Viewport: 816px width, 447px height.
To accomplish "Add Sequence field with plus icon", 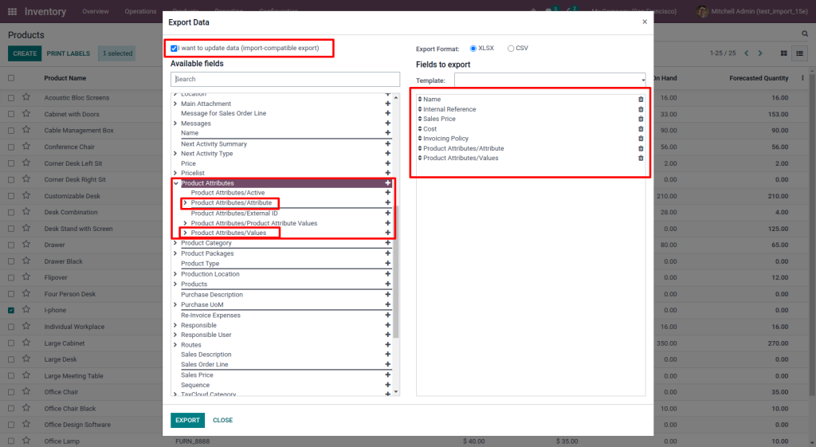I will pos(388,385).
